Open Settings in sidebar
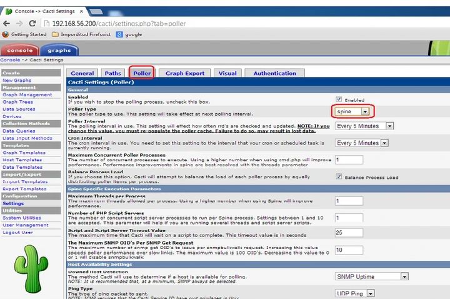The width and height of the screenshot is (450, 299). pyautogui.click(x=13, y=203)
